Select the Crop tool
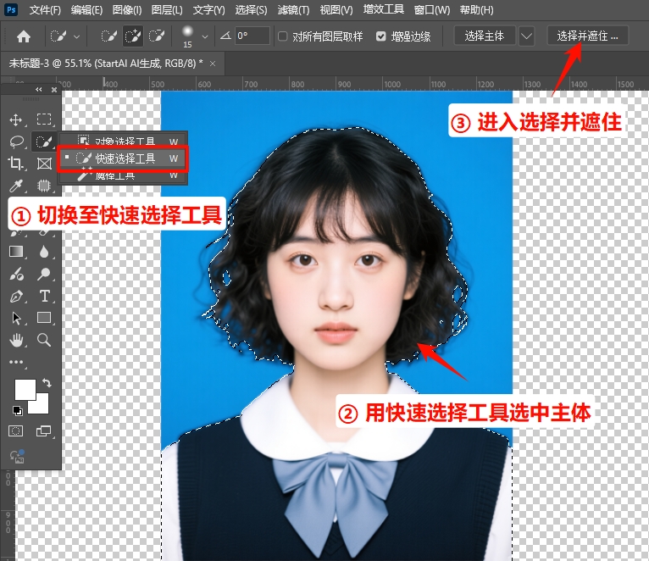 16,164
